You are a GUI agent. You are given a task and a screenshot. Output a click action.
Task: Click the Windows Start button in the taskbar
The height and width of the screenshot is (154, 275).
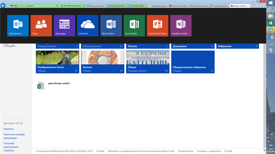[x=271, y=3]
